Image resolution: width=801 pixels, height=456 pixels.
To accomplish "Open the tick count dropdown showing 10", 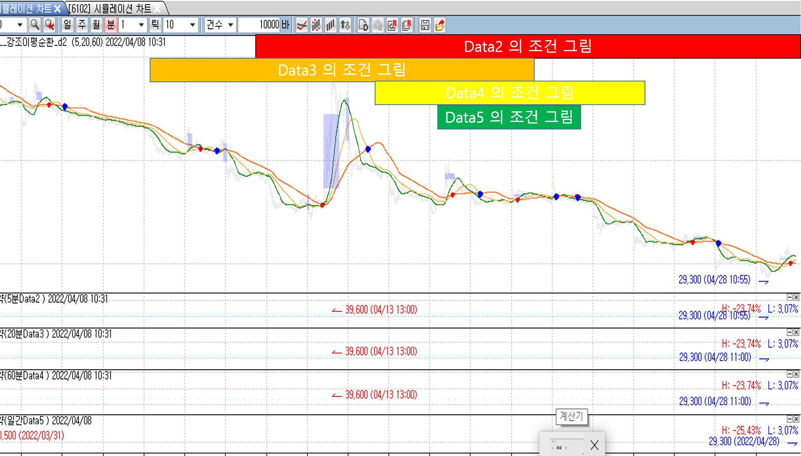I will (x=192, y=25).
